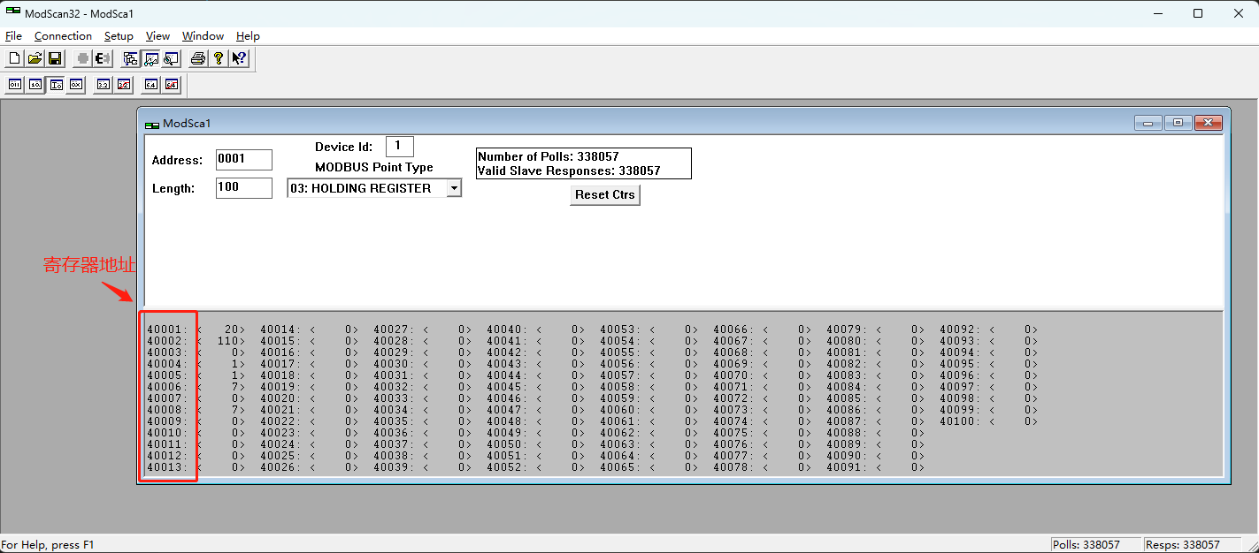Click register address 40092

pos(957,330)
